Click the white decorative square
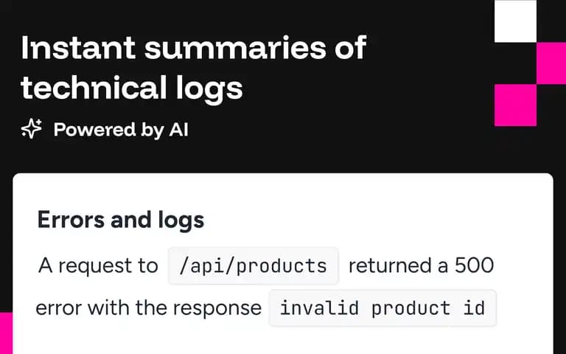The height and width of the screenshot is (354, 566). [x=515, y=21]
